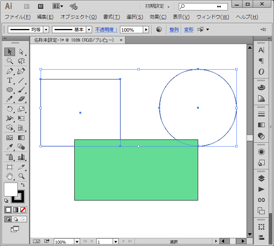The width and height of the screenshot is (274, 246).
Task: Open 初期設定 workspace switcher
Action: coord(157,7)
